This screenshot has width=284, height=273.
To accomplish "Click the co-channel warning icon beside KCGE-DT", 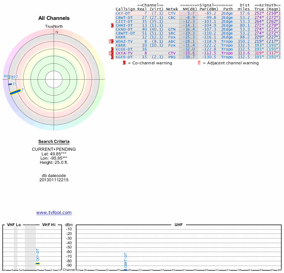I will pyautogui.click(x=112, y=49).
